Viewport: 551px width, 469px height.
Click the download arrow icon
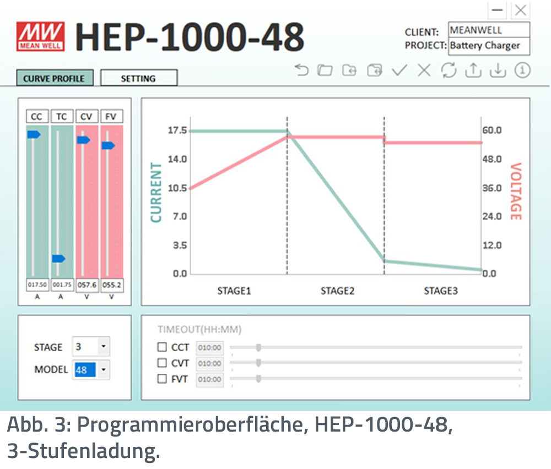click(498, 70)
